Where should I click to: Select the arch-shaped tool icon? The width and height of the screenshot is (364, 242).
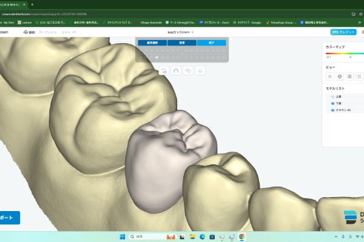pyautogui.click(x=176, y=70)
